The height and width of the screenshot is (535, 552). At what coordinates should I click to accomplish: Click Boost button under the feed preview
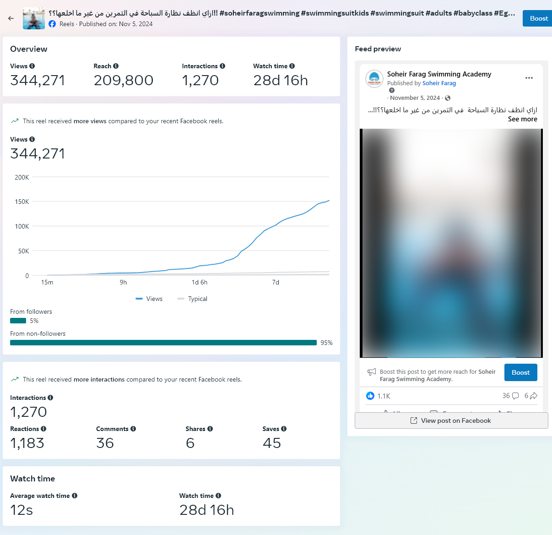tap(520, 372)
